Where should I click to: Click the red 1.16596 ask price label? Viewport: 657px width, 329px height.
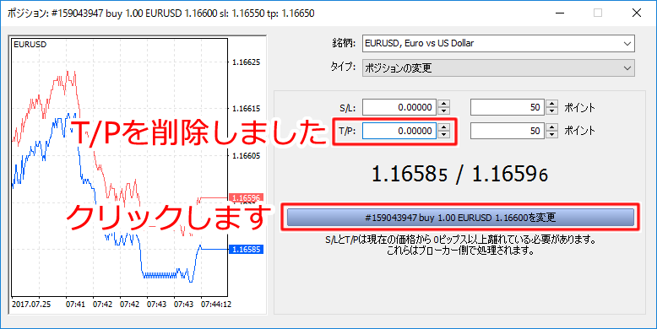(x=246, y=197)
